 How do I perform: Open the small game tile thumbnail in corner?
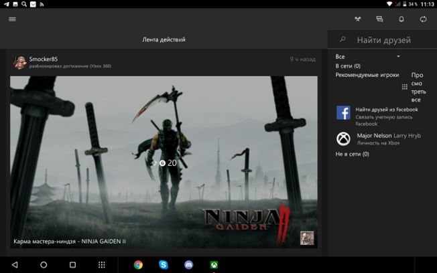[x=307, y=238]
